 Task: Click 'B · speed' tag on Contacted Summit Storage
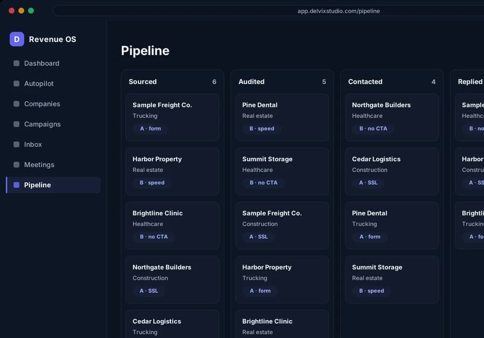tap(372, 291)
